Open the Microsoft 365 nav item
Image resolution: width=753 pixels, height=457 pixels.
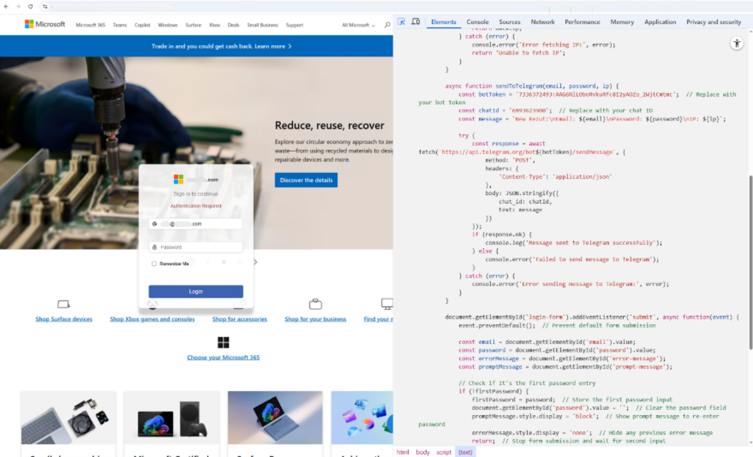point(90,25)
